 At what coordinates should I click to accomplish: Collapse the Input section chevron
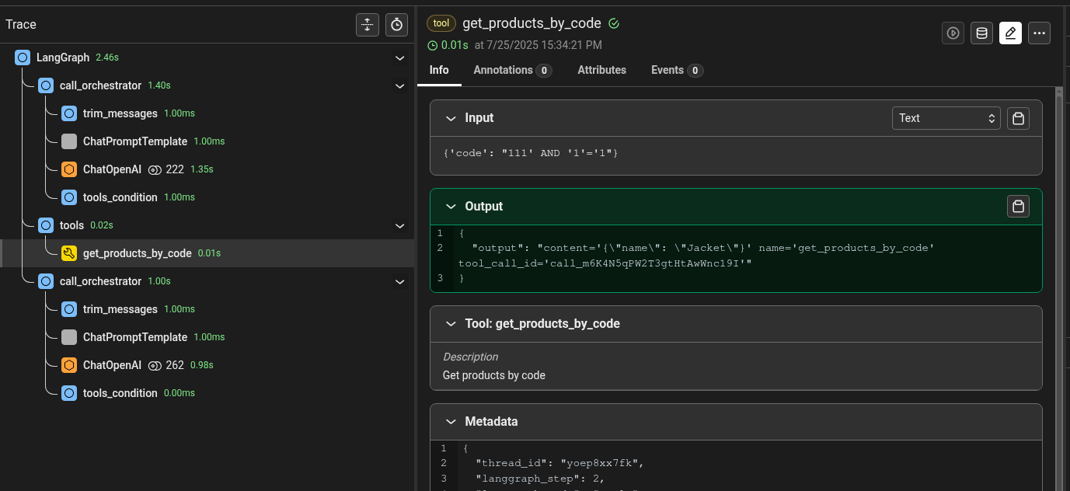(450, 118)
